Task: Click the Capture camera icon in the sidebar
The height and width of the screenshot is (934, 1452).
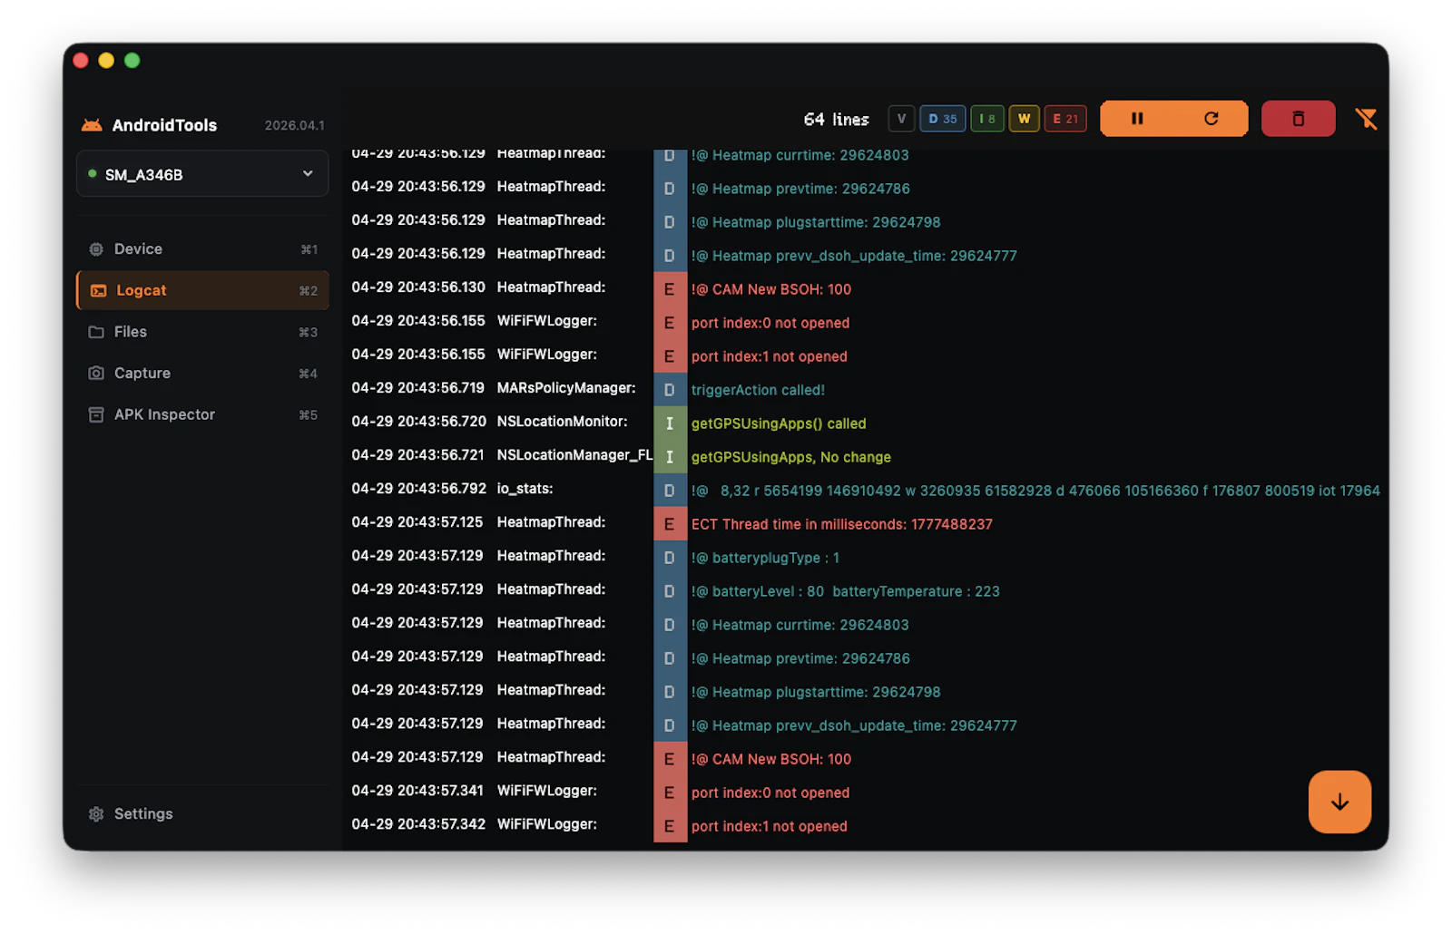Action: tap(96, 373)
